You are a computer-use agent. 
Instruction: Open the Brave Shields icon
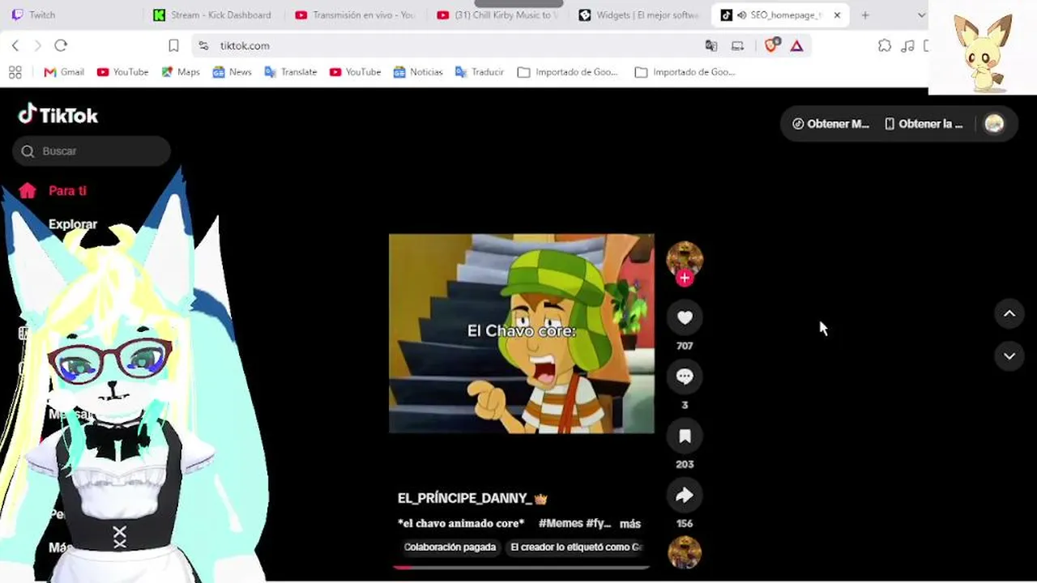coord(771,45)
